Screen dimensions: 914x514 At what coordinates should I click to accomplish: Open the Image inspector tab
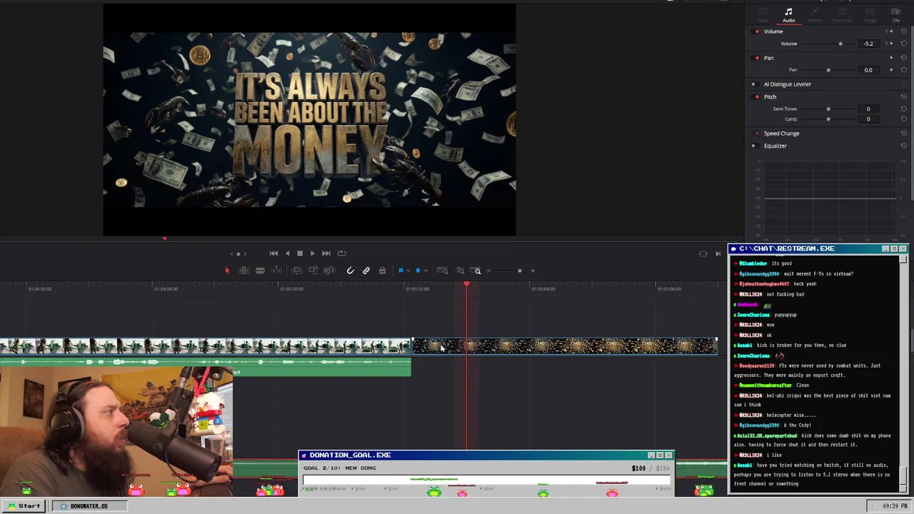coord(870,15)
